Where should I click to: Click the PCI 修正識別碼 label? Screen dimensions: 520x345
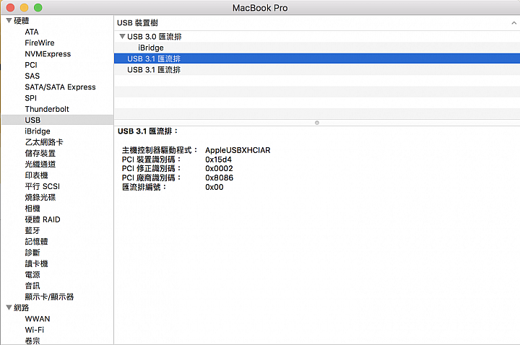(x=152, y=168)
